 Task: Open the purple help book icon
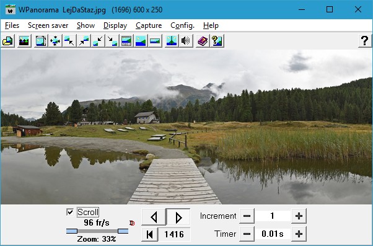[x=203, y=41]
